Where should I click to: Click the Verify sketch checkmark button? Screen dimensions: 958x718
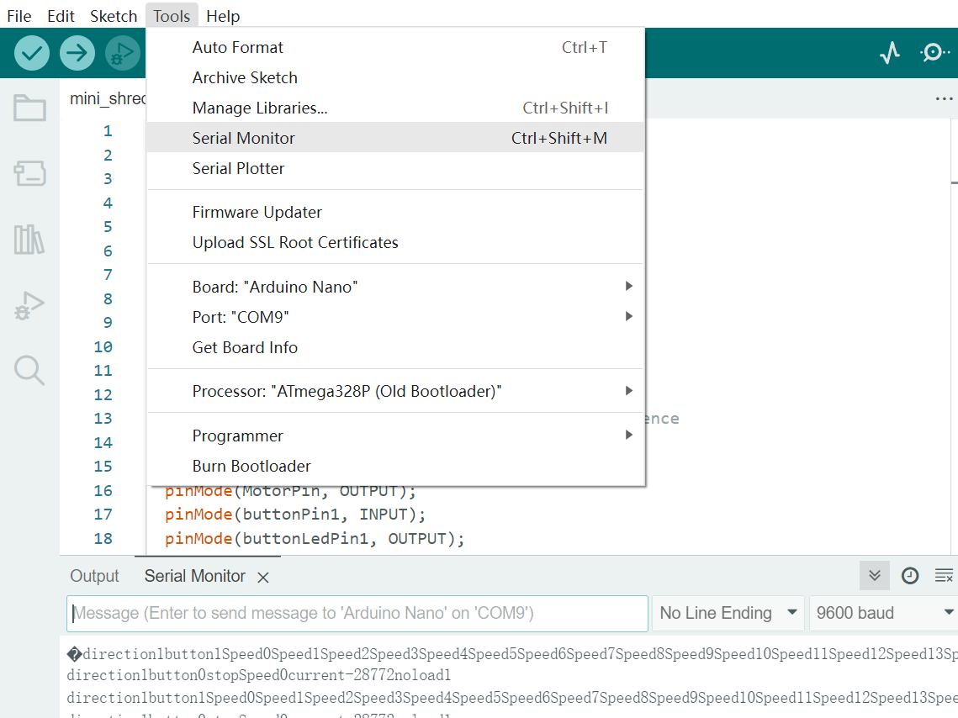32,53
